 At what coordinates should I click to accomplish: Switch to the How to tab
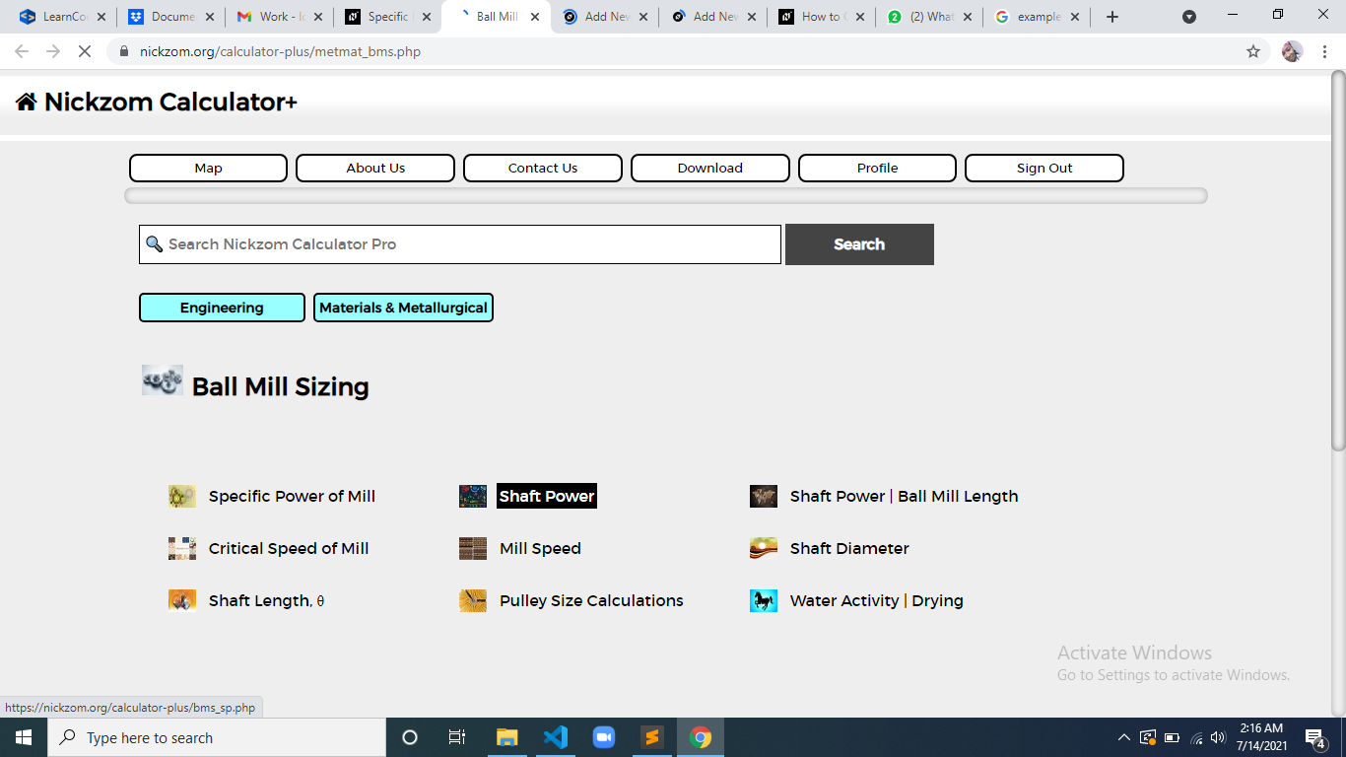coord(820,17)
